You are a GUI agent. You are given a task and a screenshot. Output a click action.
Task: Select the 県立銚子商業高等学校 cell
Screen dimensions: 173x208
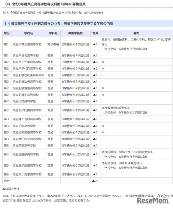pyautogui.click(x=29, y=165)
